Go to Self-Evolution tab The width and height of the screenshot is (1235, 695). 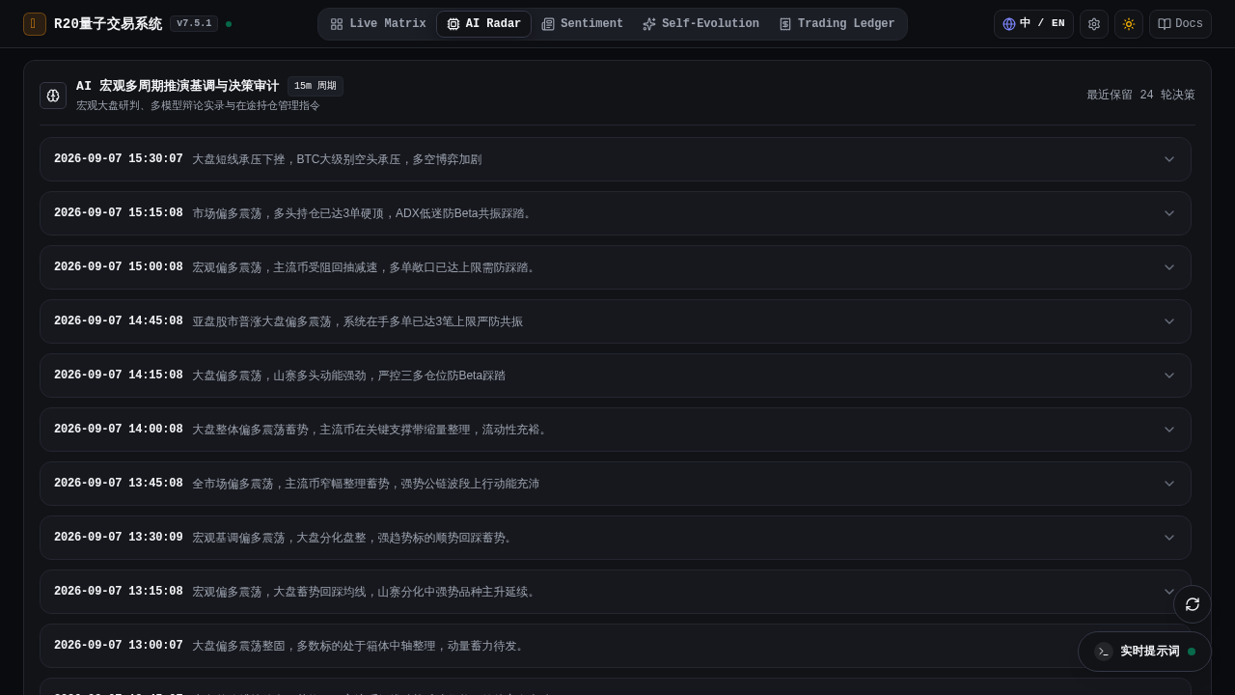[700, 24]
